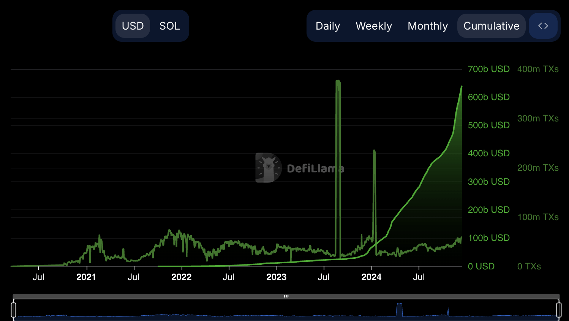Switch currency to SOL
This screenshot has width=569, height=321.
click(169, 26)
